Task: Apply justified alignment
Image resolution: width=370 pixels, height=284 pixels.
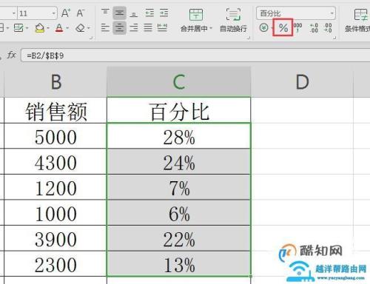Action: [x=148, y=27]
